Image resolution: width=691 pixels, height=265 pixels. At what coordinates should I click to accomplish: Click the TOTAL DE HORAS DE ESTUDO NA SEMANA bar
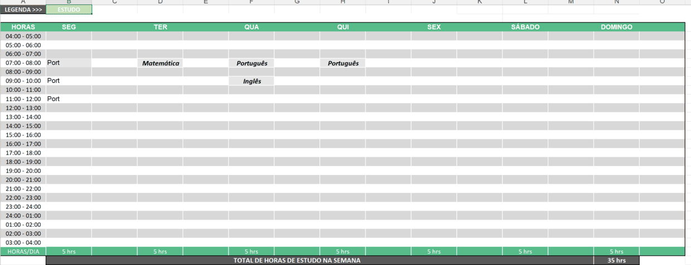pos(320,260)
